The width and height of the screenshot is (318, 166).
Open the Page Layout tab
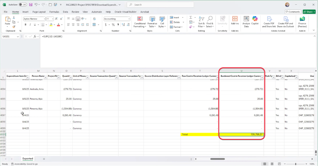point(39,12)
